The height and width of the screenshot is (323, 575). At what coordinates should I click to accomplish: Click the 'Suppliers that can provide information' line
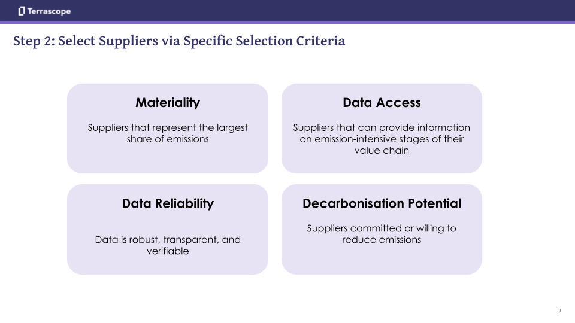click(382, 127)
